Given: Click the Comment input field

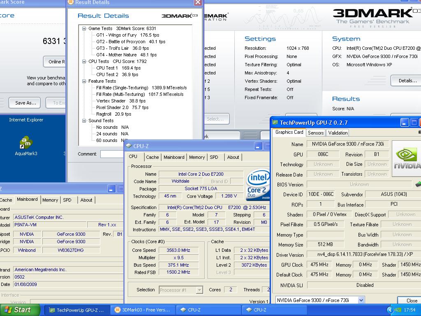Looking at the screenshot, I should (112, 154).
